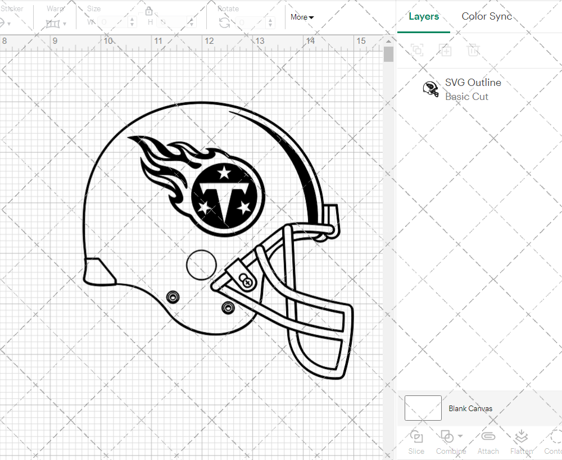
Task: Click the Contour tool icon
Action: point(555,437)
